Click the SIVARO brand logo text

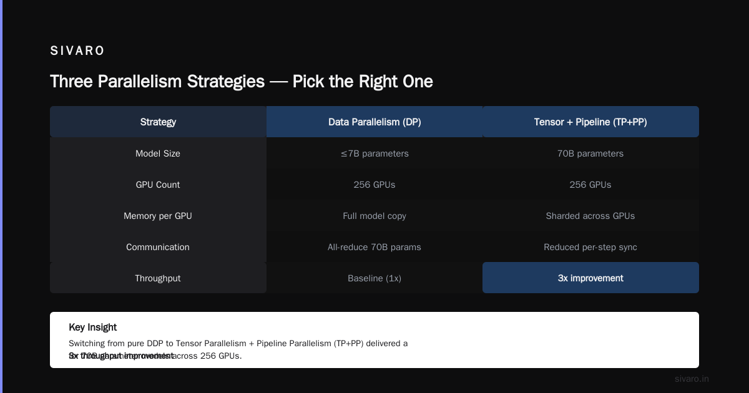pyautogui.click(x=77, y=51)
